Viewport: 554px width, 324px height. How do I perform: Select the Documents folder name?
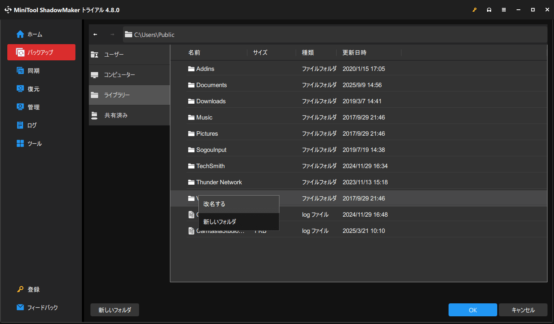(x=212, y=85)
